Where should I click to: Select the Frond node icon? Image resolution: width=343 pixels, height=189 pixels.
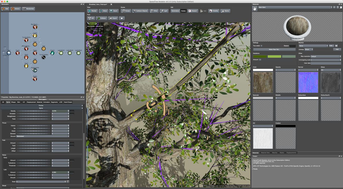pyautogui.click(x=52, y=53)
